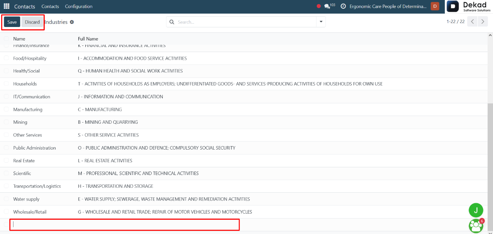Select the C - MANUFACTURING full name cell

click(100, 109)
